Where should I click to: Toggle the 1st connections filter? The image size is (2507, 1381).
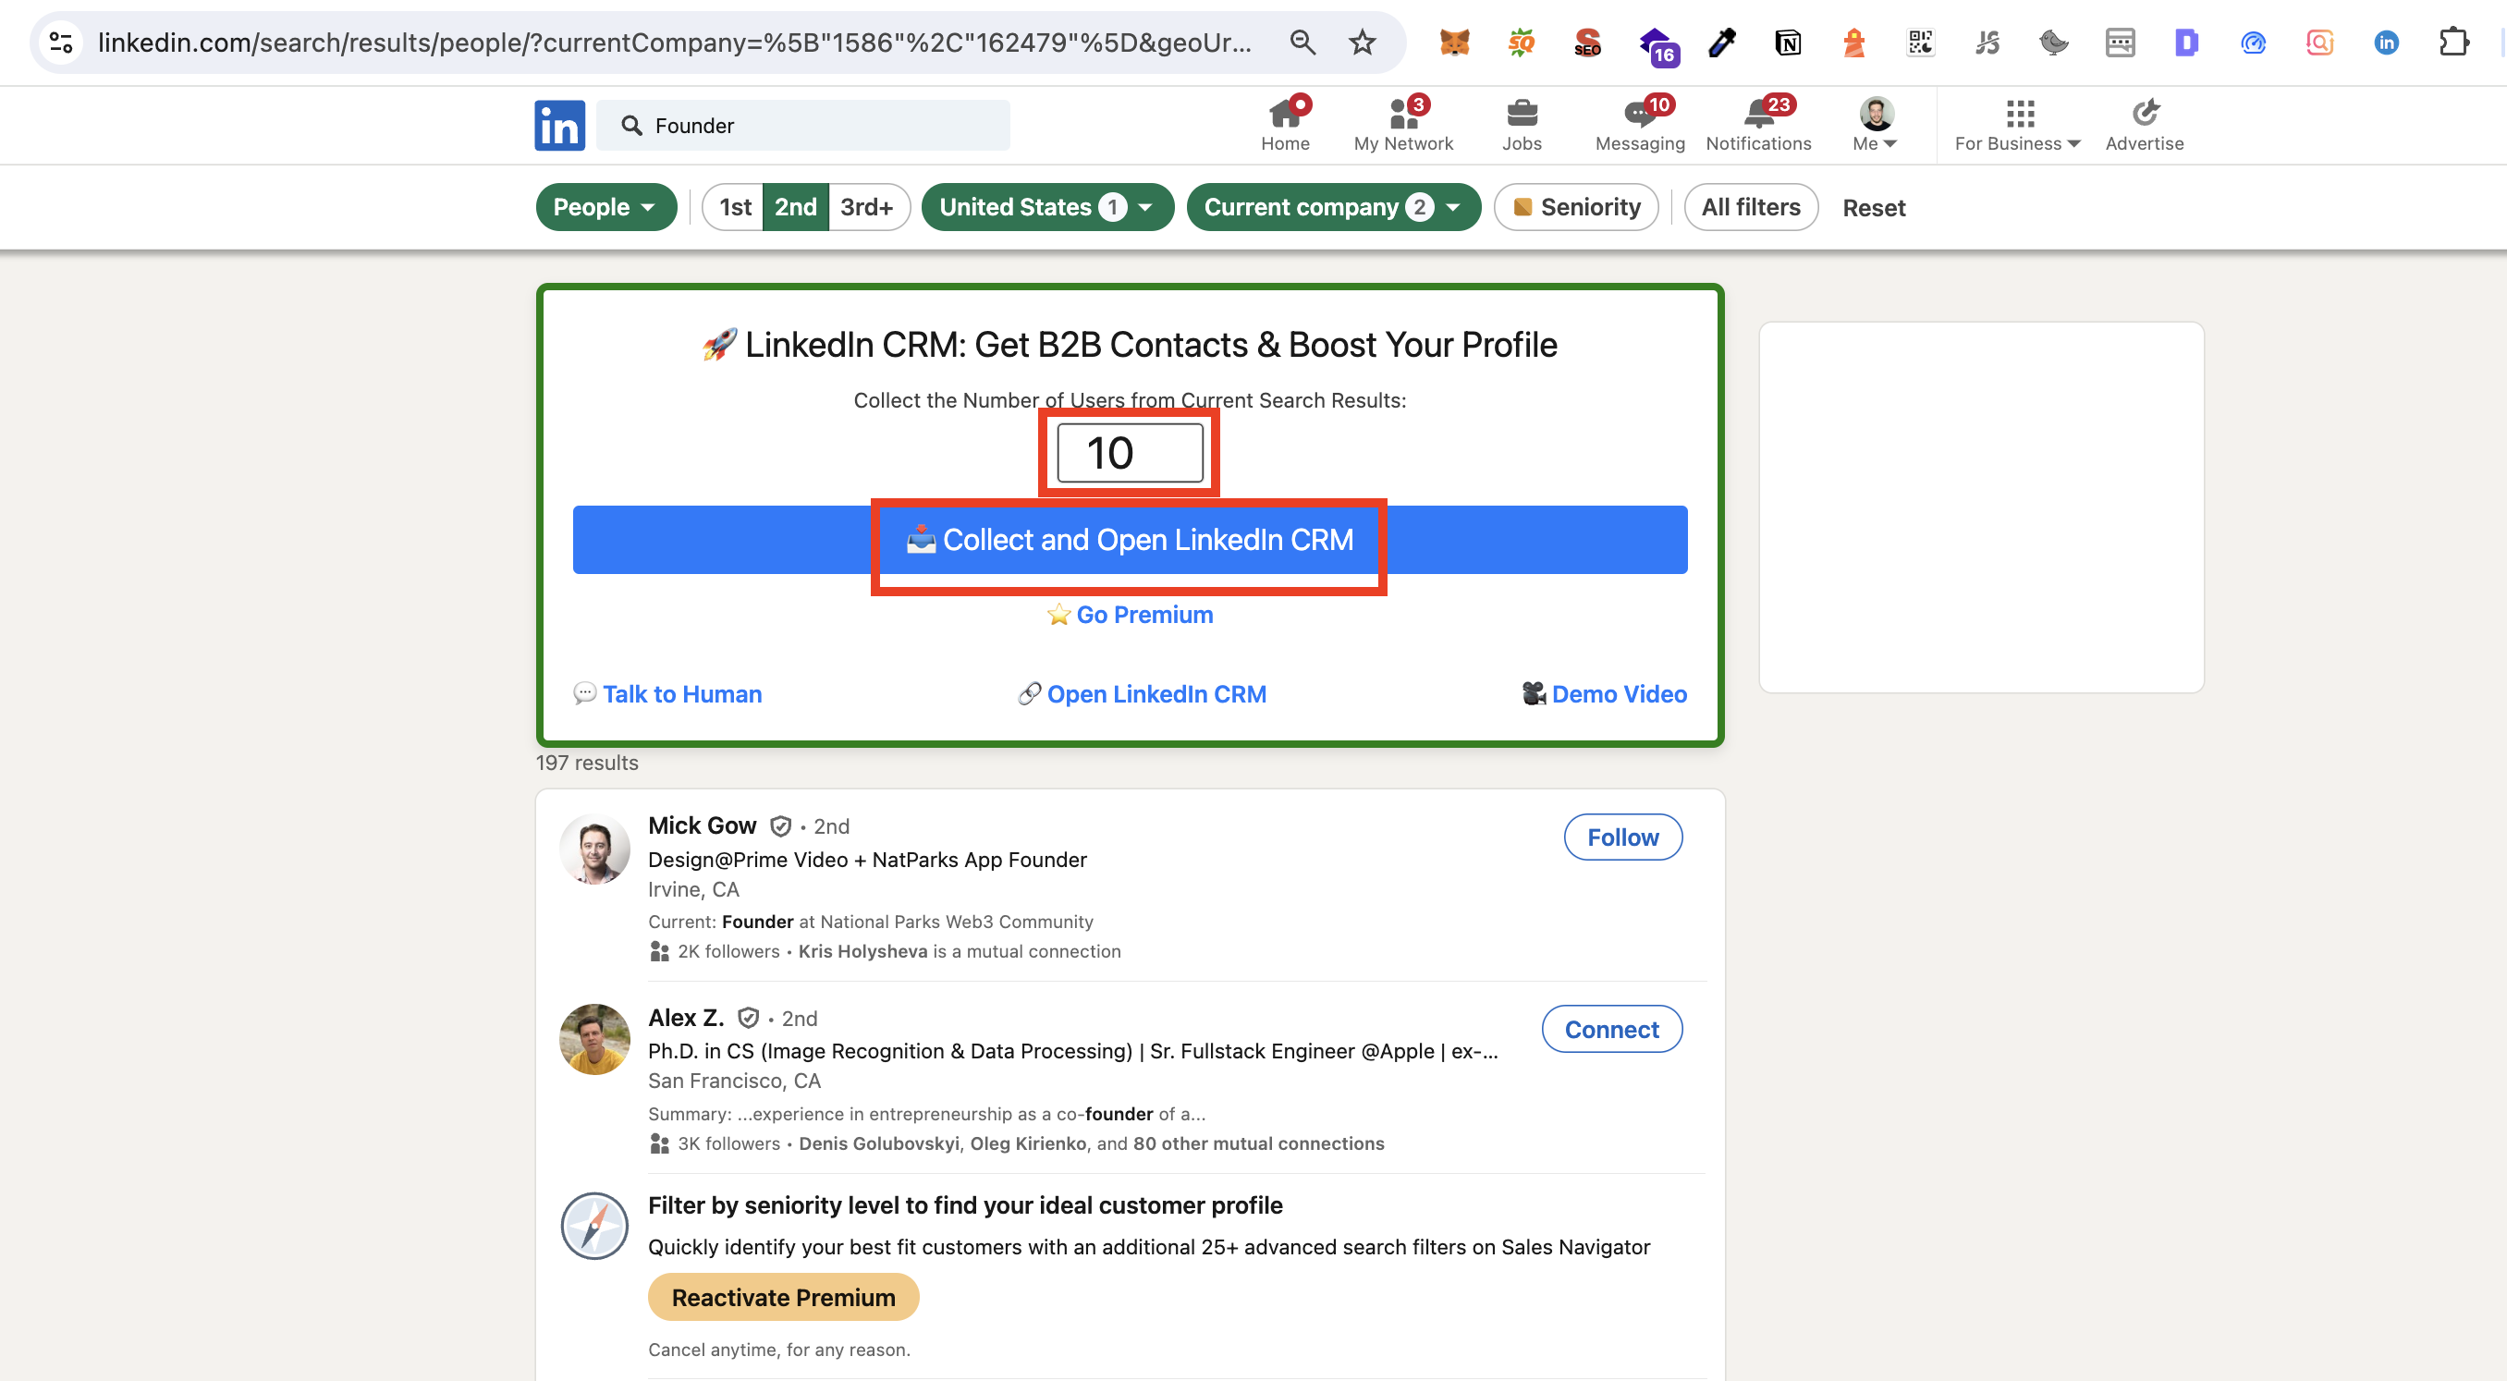pyautogui.click(x=734, y=207)
